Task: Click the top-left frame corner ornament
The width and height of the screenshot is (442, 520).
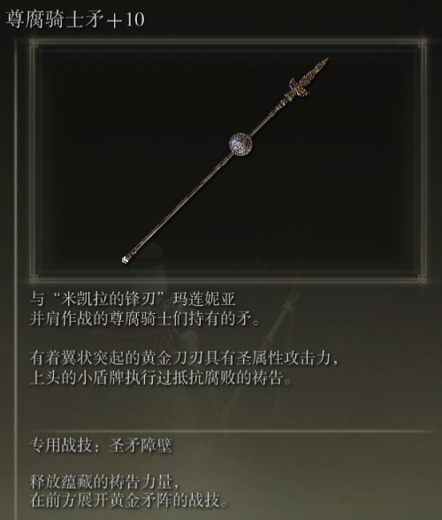Action: coord(34,43)
